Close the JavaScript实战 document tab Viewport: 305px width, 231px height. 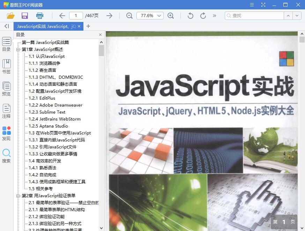[79, 26]
